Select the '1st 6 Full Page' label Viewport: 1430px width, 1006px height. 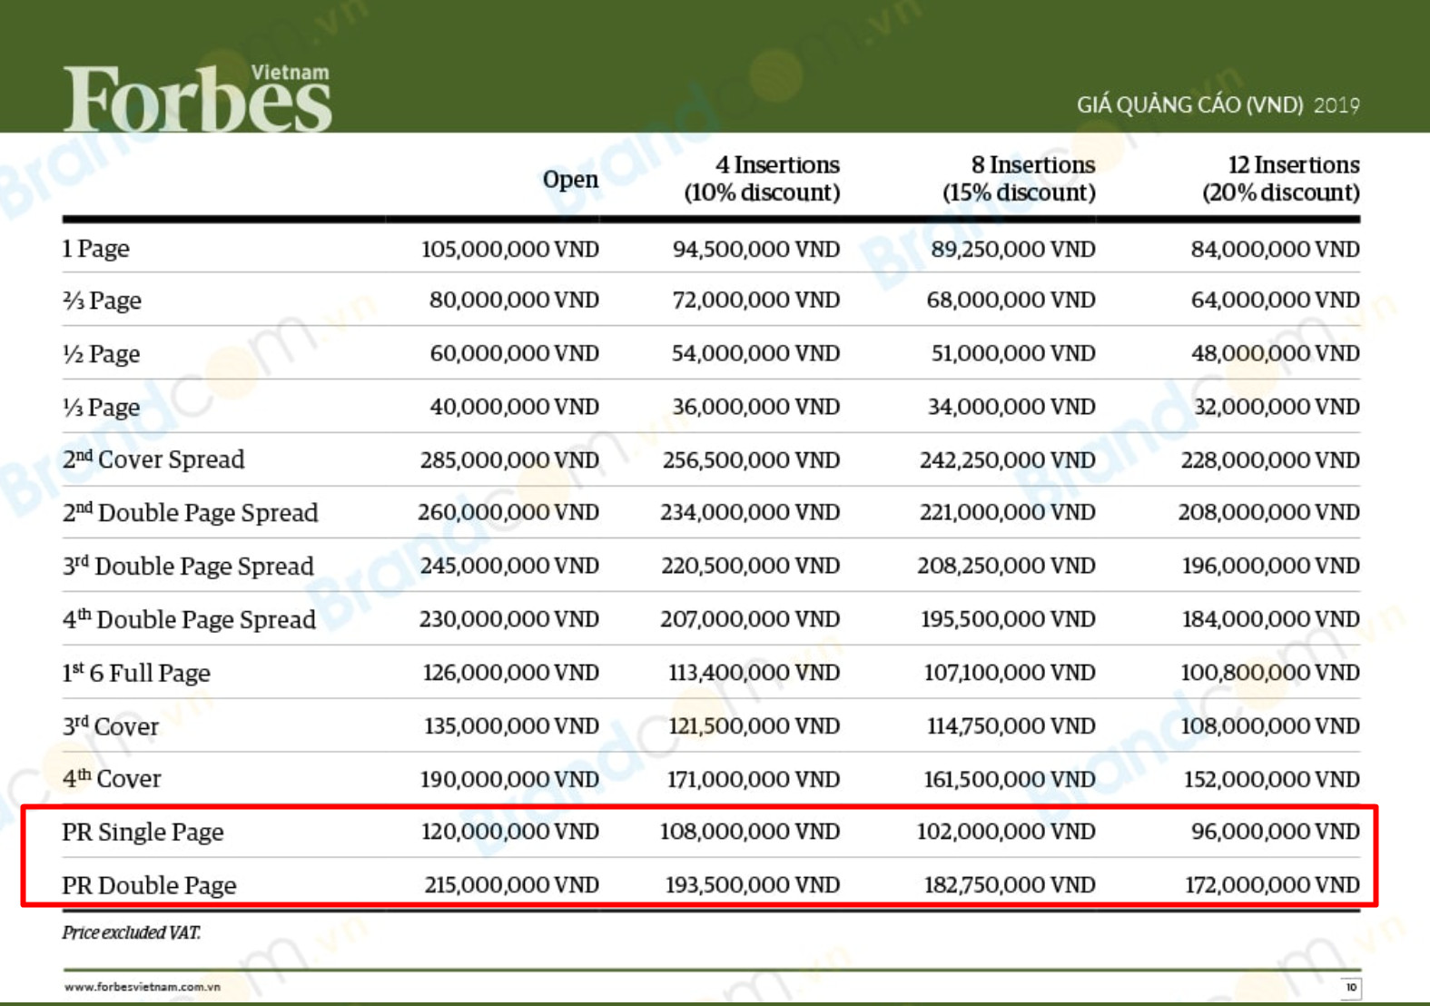click(136, 673)
